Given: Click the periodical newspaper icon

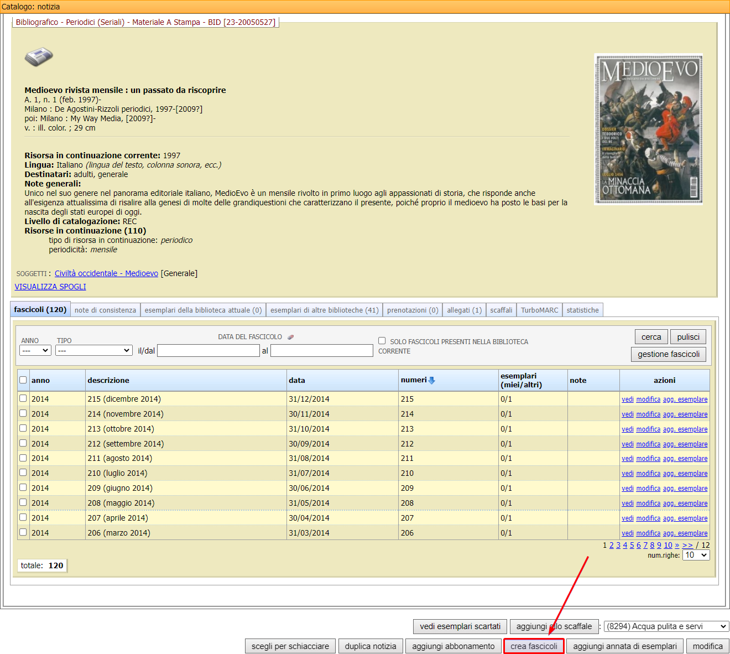Looking at the screenshot, I should tap(39, 57).
